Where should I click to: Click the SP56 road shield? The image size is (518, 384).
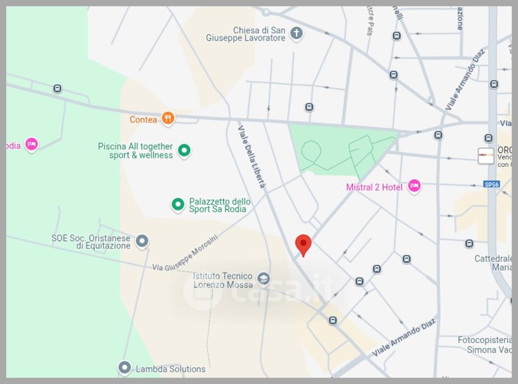click(x=491, y=185)
